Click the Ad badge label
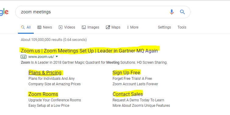This screenshot has width=230, height=115. point(24,57)
